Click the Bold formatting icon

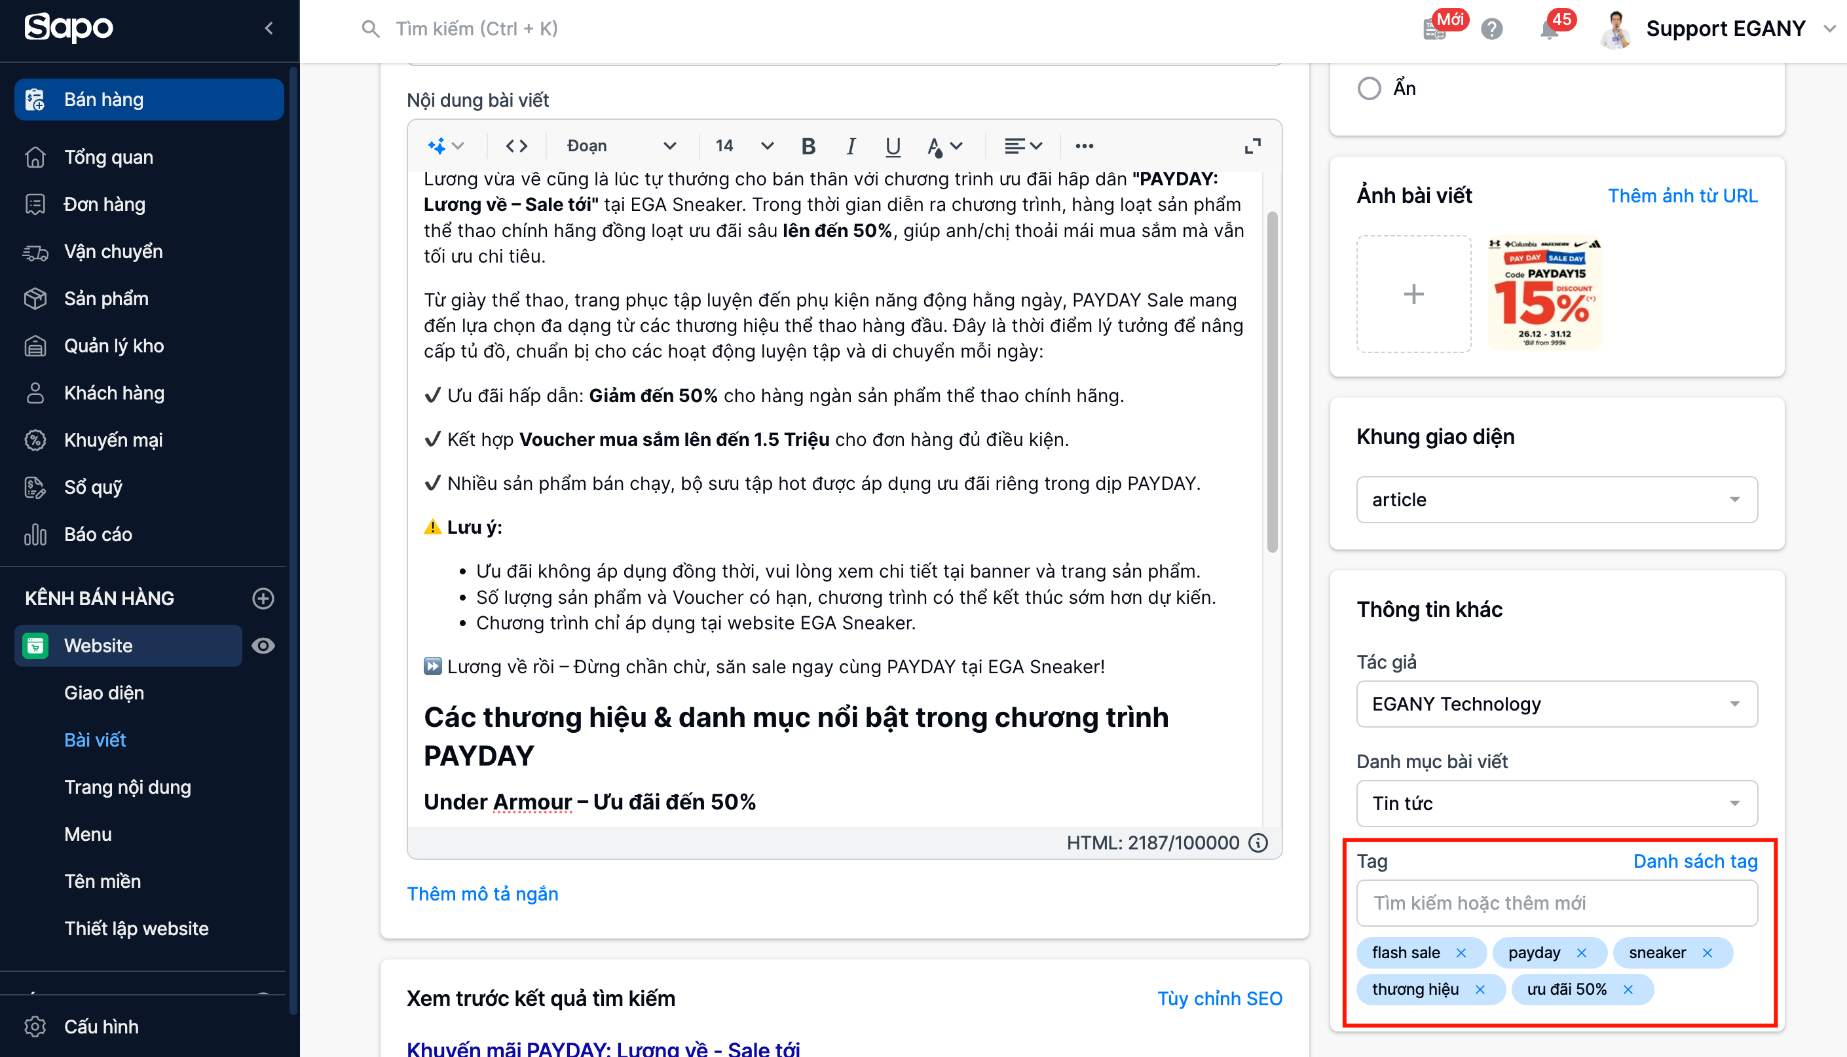808,146
